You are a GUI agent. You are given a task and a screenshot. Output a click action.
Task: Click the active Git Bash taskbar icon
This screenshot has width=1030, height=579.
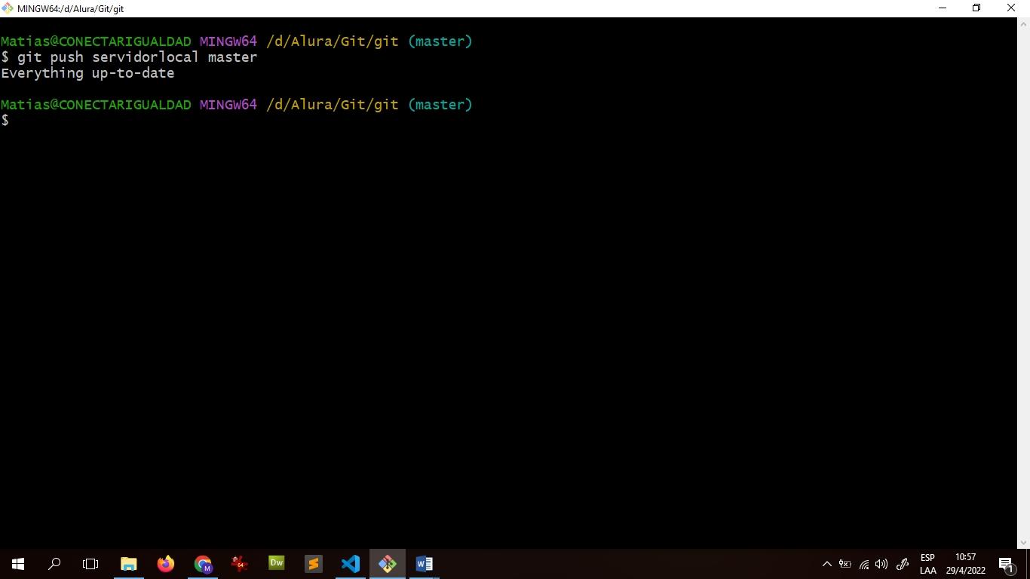pyautogui.click(x=388, y=564)
